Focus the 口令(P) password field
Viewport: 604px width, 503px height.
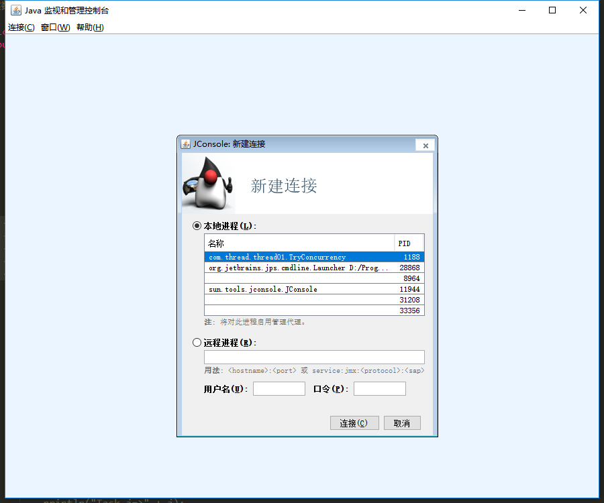coord(380,389)
